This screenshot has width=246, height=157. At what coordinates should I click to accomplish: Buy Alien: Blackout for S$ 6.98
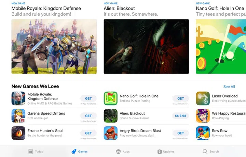tap(181, 116)
